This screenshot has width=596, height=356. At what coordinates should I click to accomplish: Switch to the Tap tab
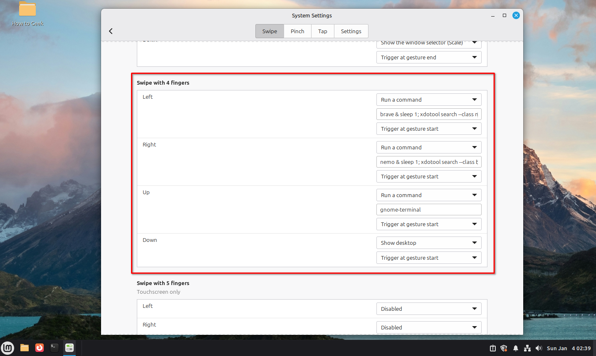322,31
